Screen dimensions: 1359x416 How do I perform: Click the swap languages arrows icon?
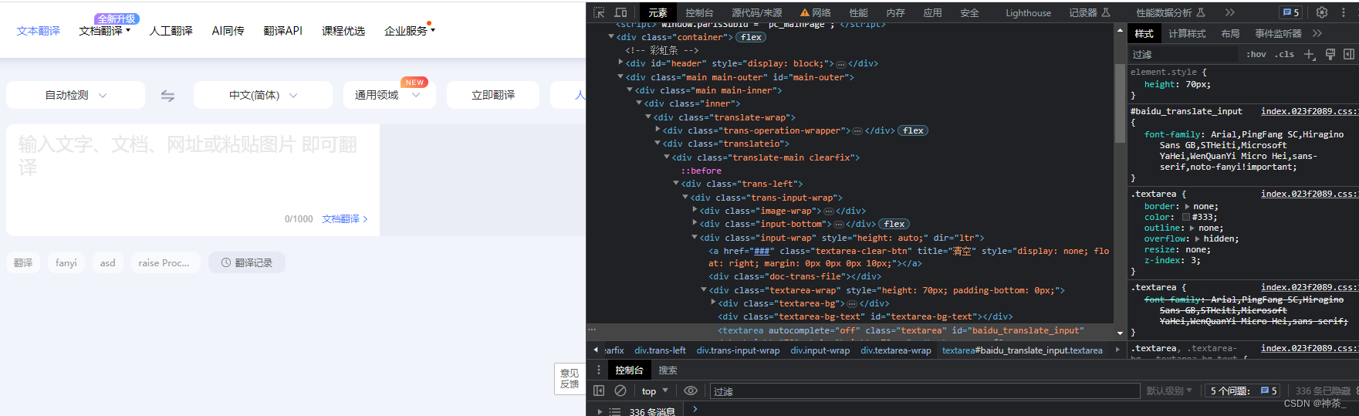coord(167,96)
